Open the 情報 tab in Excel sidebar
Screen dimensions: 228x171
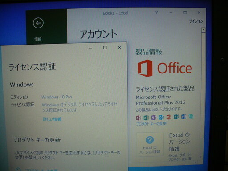pos(38,39)
